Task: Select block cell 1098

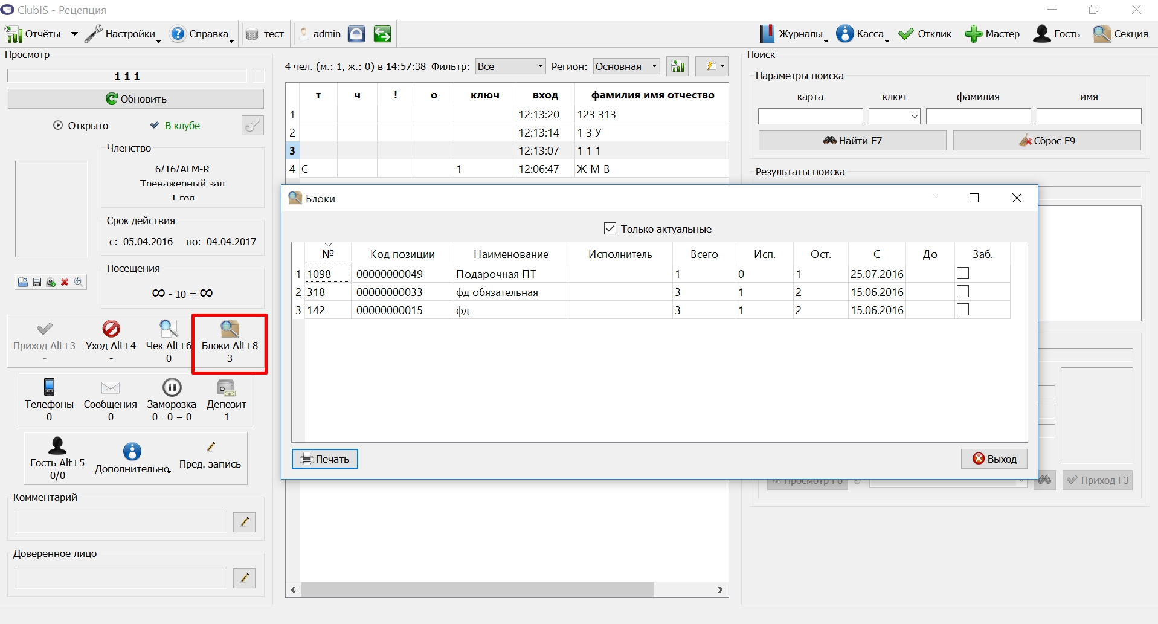Action: coord(328,274)
